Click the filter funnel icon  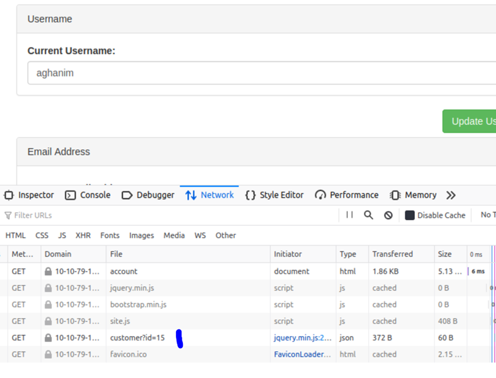pyautogui.click(x=8, y=215)
